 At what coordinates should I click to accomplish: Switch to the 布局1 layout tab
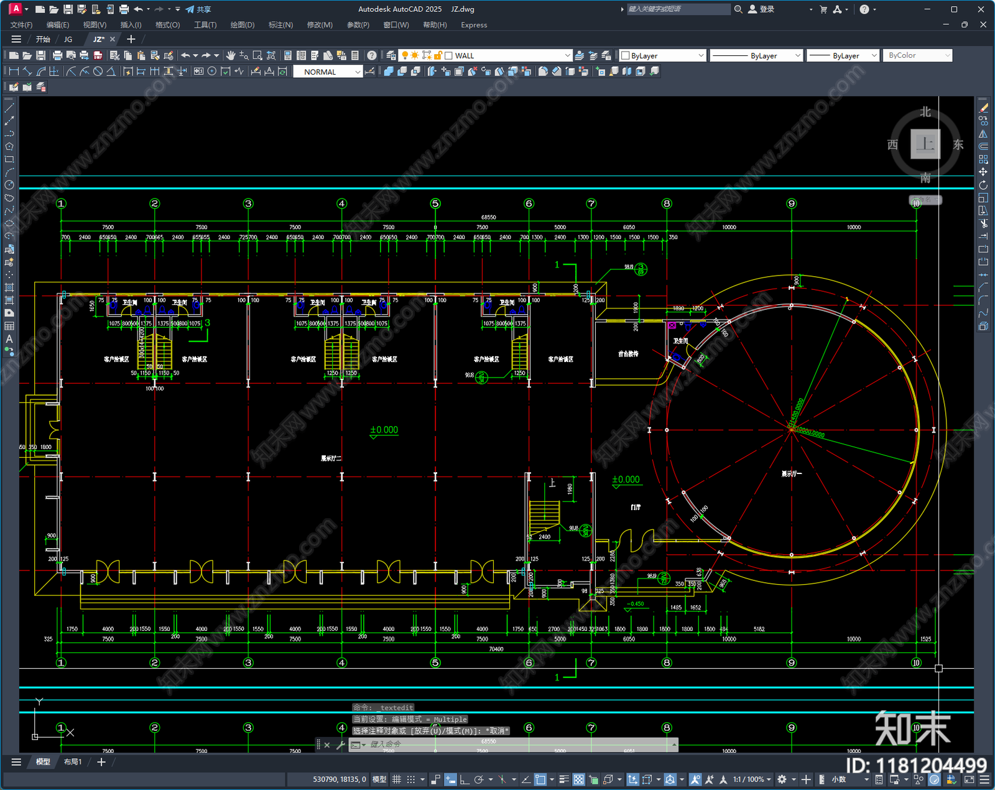click(73, 762)
